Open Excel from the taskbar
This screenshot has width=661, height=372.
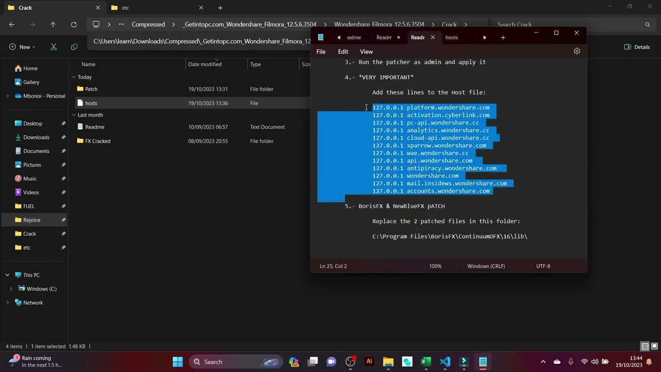[426, 362]
